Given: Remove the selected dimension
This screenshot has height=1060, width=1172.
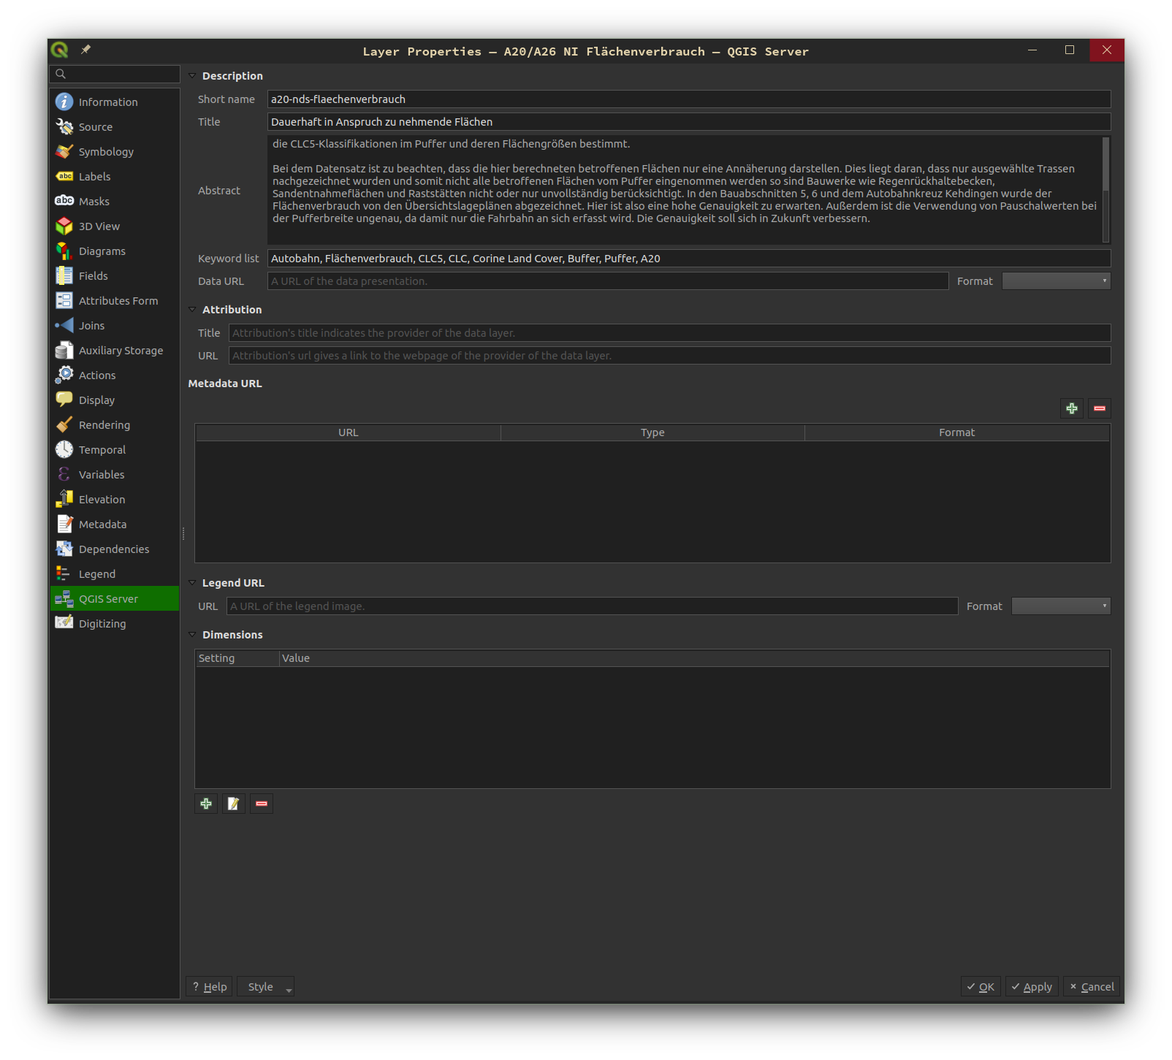Looking at the screenshot, I should click(261, 804).
